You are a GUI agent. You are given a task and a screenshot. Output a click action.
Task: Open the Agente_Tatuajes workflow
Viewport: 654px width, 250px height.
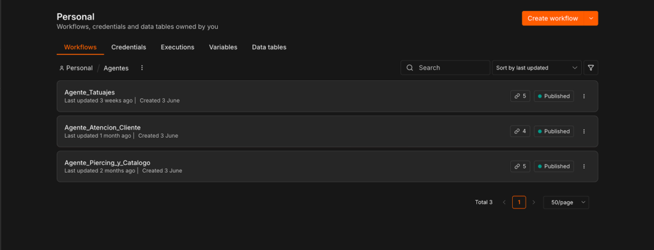tap(327, 96)
